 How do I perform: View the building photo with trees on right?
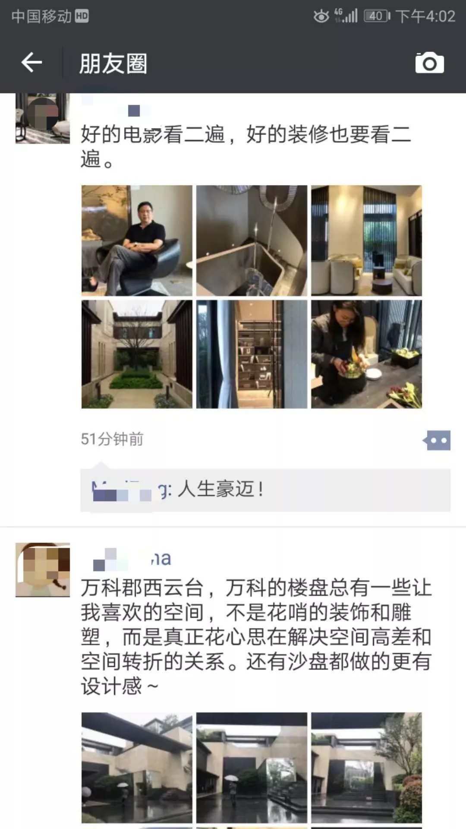pos(366,768)
